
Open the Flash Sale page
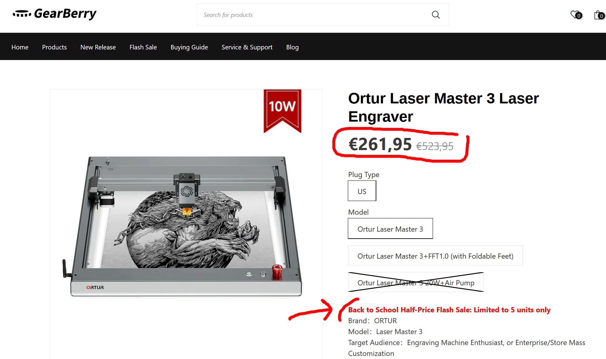143,47
